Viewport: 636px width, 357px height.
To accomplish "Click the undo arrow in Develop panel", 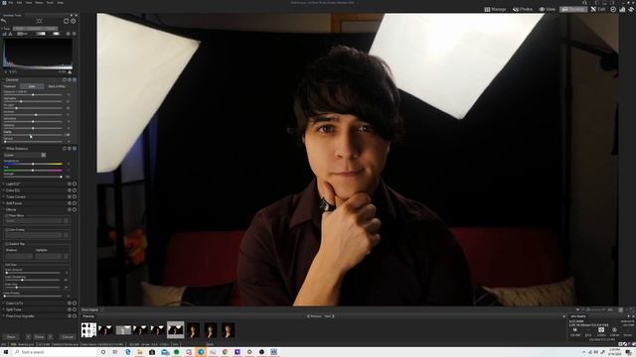I will pyautogui.click(x=4, y=21).
